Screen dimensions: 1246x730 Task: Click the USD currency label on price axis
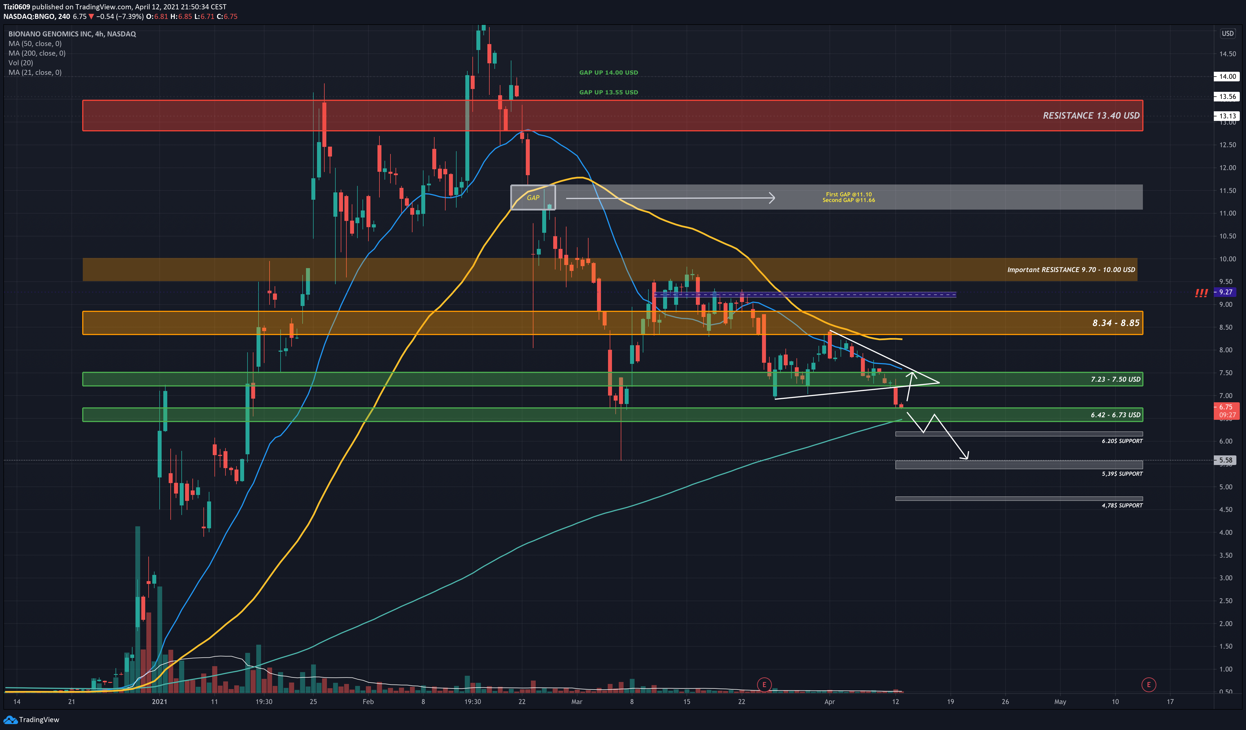pyautogui.click(x=1227, y=34)
